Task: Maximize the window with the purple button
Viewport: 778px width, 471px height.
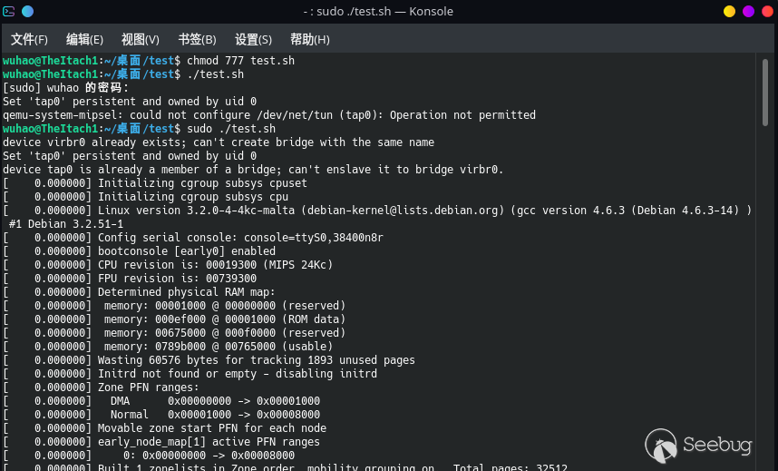Action: [x=748, y=12]
